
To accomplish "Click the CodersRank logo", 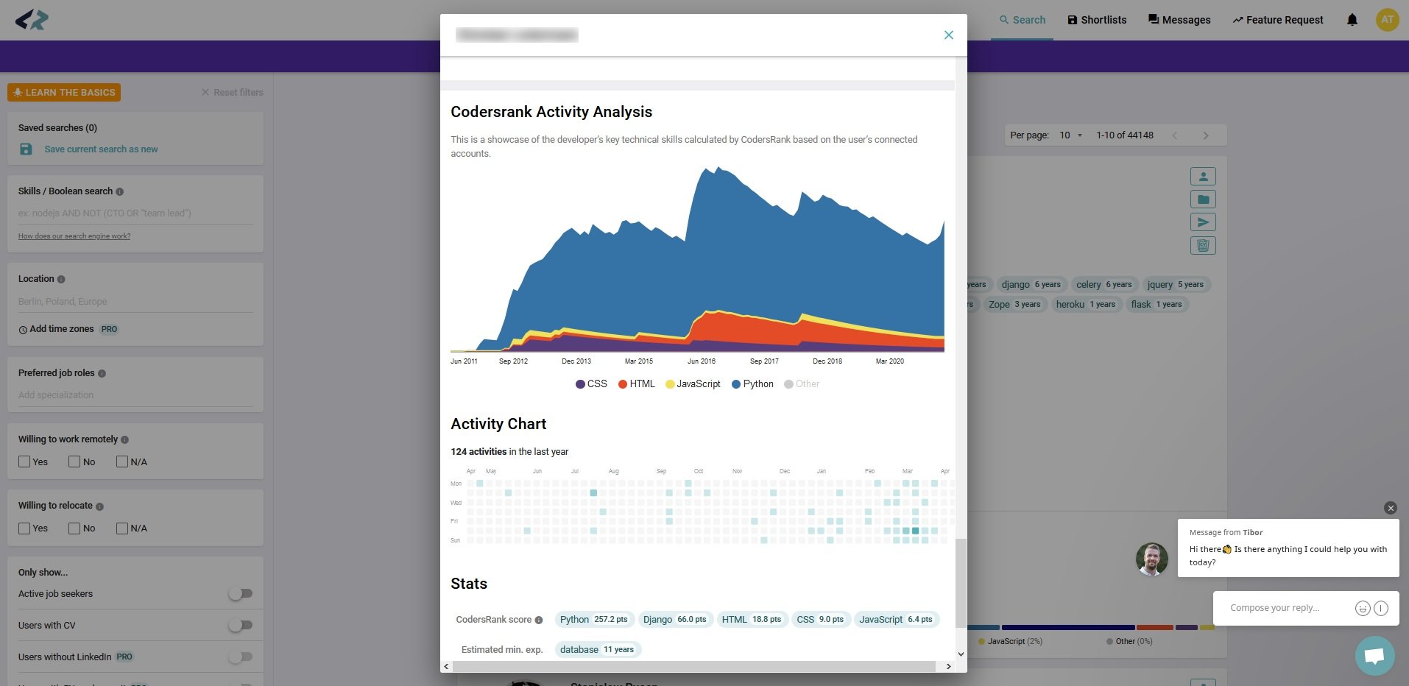I will point(32,20).
